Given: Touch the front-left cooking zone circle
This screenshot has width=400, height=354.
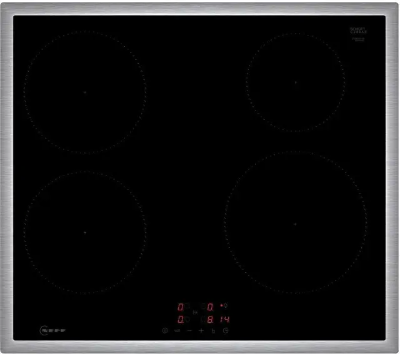Looking at the screenshot, I should (x=85, y=232).
